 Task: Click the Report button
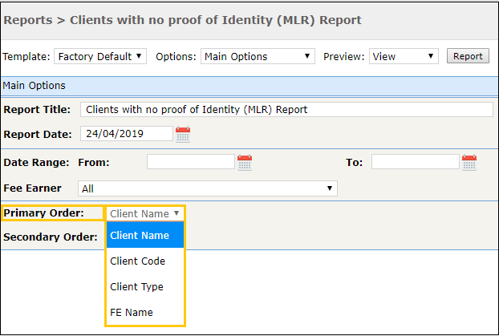coord(468,56)
